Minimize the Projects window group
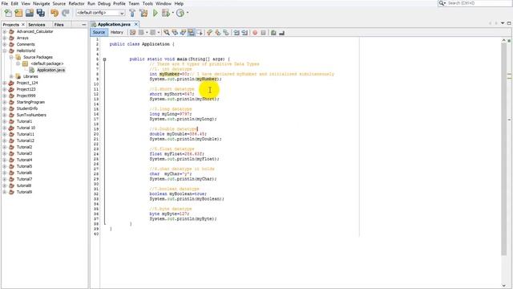The image size is (513, 289). tap(83, 25)
